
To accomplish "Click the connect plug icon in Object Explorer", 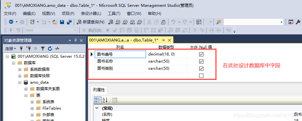I will 21,49.
